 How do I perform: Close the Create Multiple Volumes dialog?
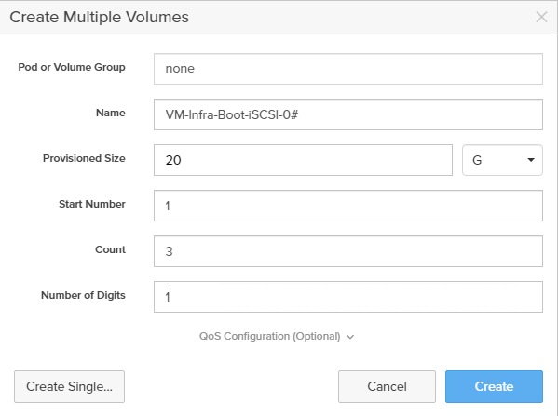(541, 17)
